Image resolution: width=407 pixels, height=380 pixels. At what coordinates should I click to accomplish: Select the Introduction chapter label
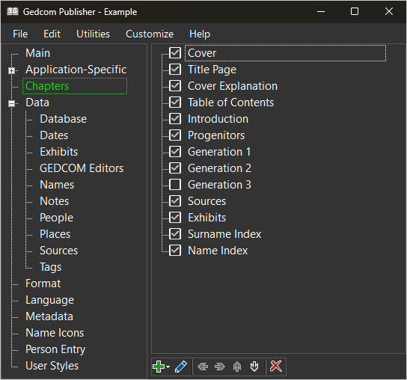click(218, 119)
